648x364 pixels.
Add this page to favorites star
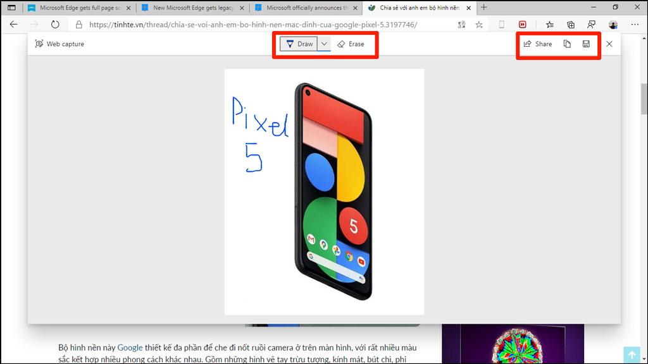coord(479,25)
